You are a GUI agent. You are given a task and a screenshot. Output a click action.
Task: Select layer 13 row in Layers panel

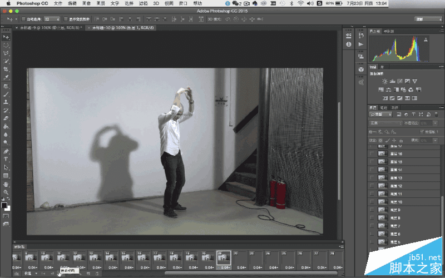404,178
